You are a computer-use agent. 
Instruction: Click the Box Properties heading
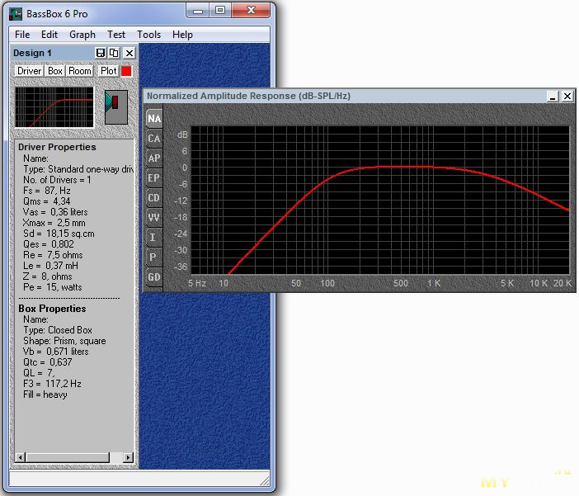52,309
